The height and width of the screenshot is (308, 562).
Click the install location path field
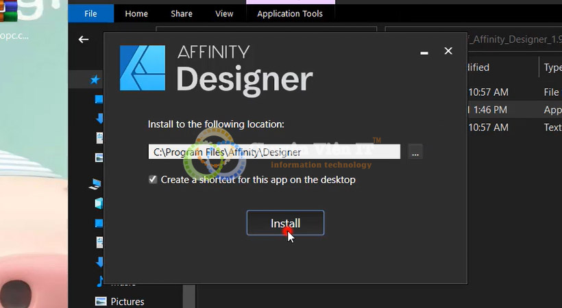click(x=274, y=152)
